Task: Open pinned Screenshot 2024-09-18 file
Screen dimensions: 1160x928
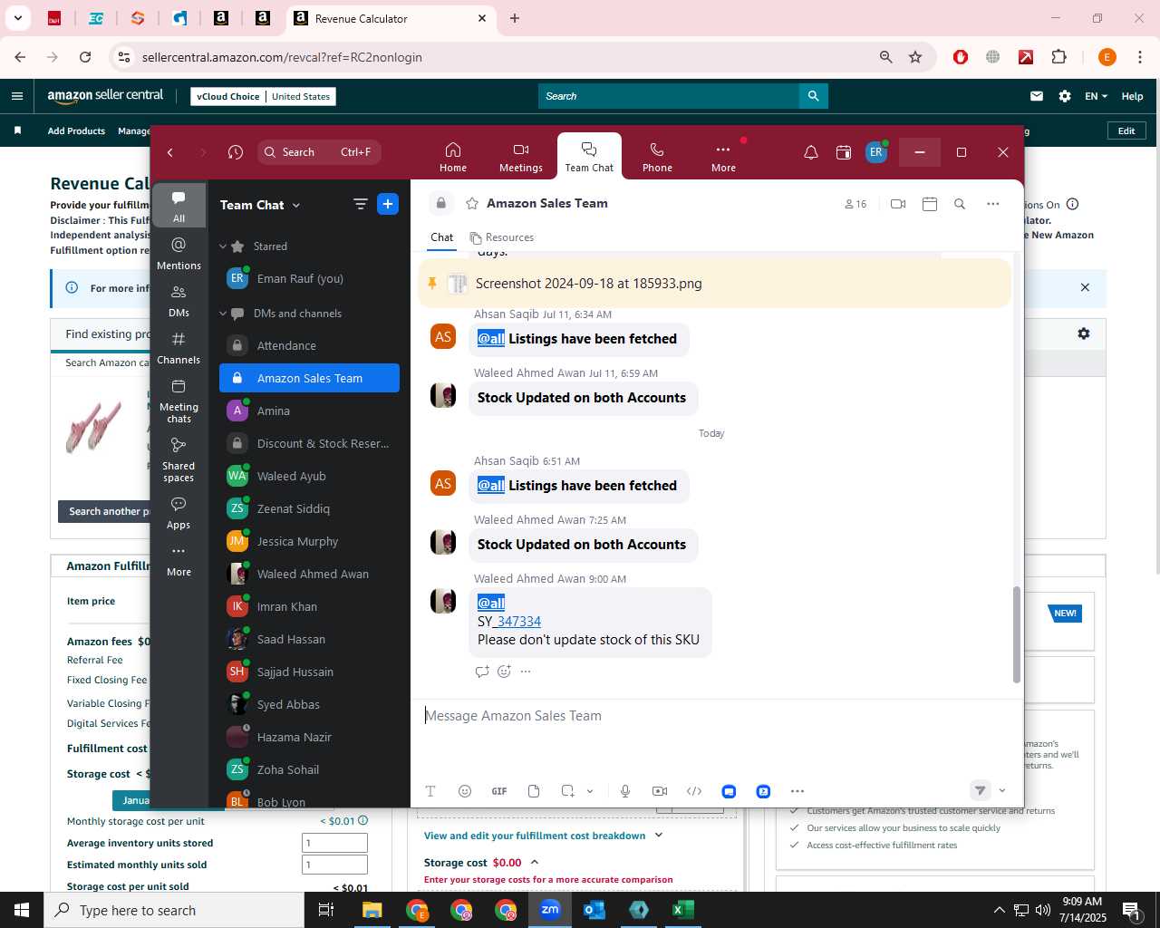Action: tap(588, 284)
